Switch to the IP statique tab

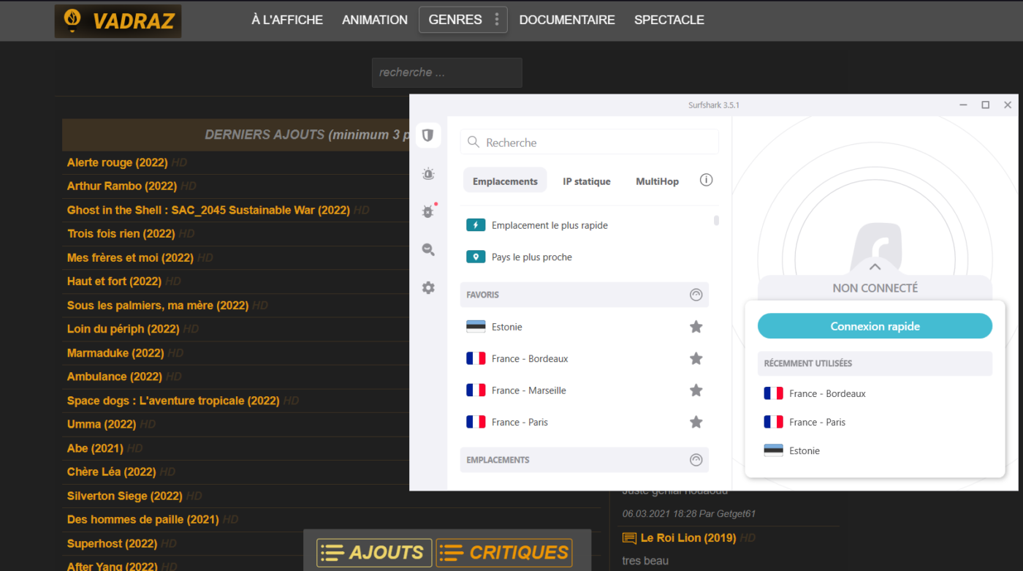(587, 181)
